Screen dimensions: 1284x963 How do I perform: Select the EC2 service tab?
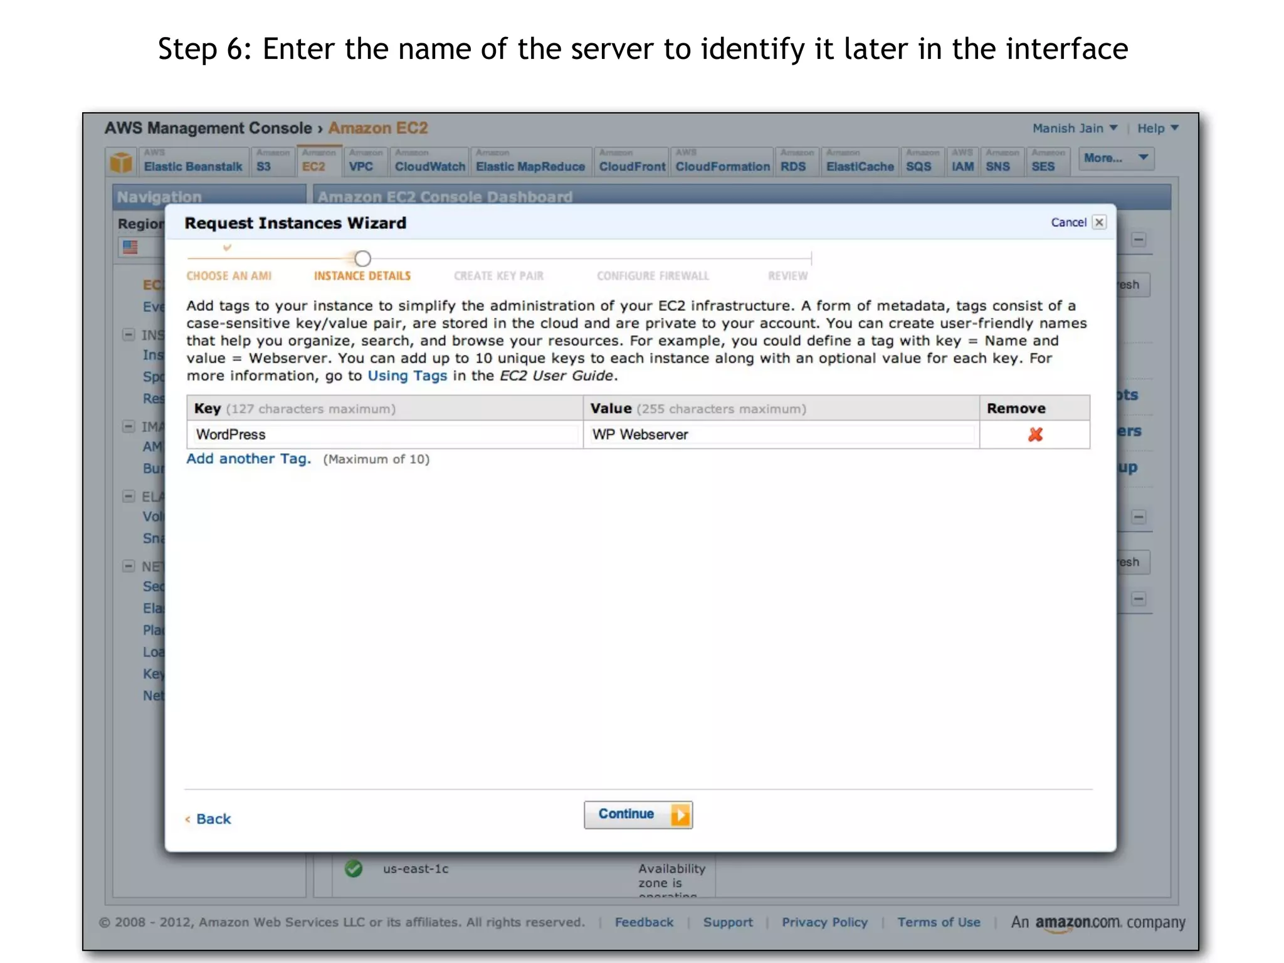[319, 162]
